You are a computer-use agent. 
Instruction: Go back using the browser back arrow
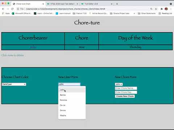pos(3,9)
